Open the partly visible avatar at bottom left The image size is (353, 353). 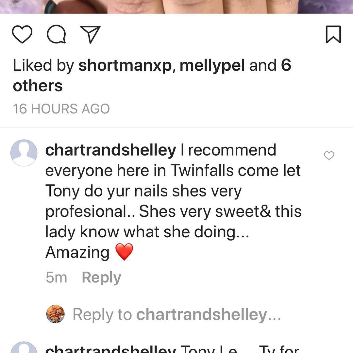click(x=24, y=348)
